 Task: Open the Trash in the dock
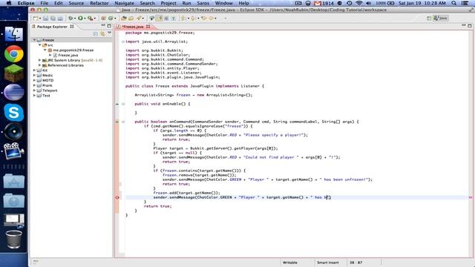(13, 240)
